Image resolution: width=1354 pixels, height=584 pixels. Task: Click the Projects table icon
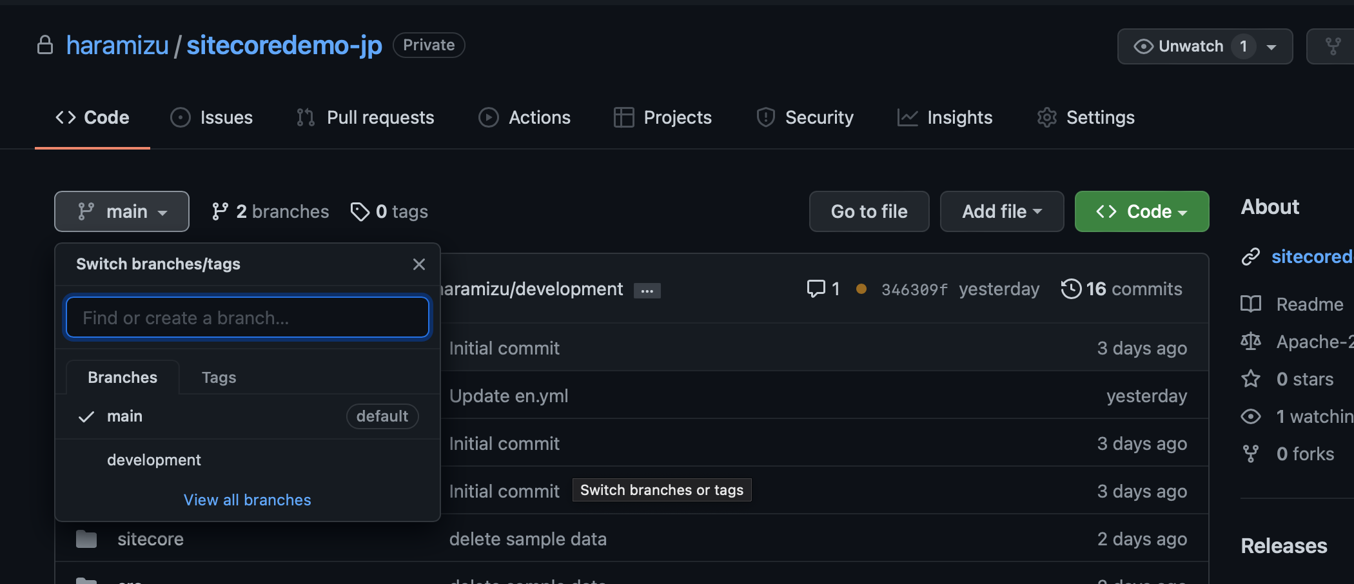coord(624,117)
